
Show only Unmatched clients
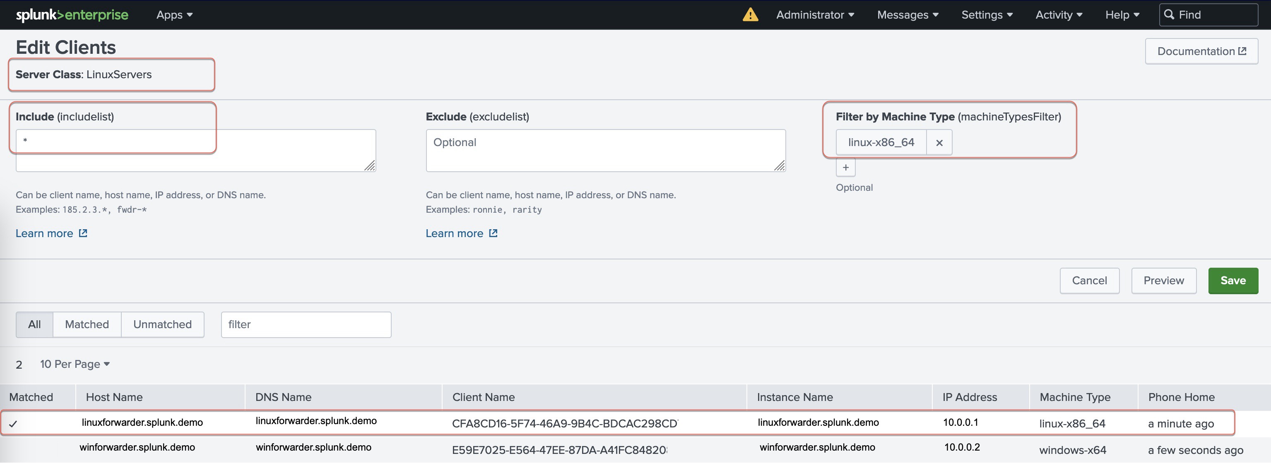pyautogui.click(x=162, y=324)
